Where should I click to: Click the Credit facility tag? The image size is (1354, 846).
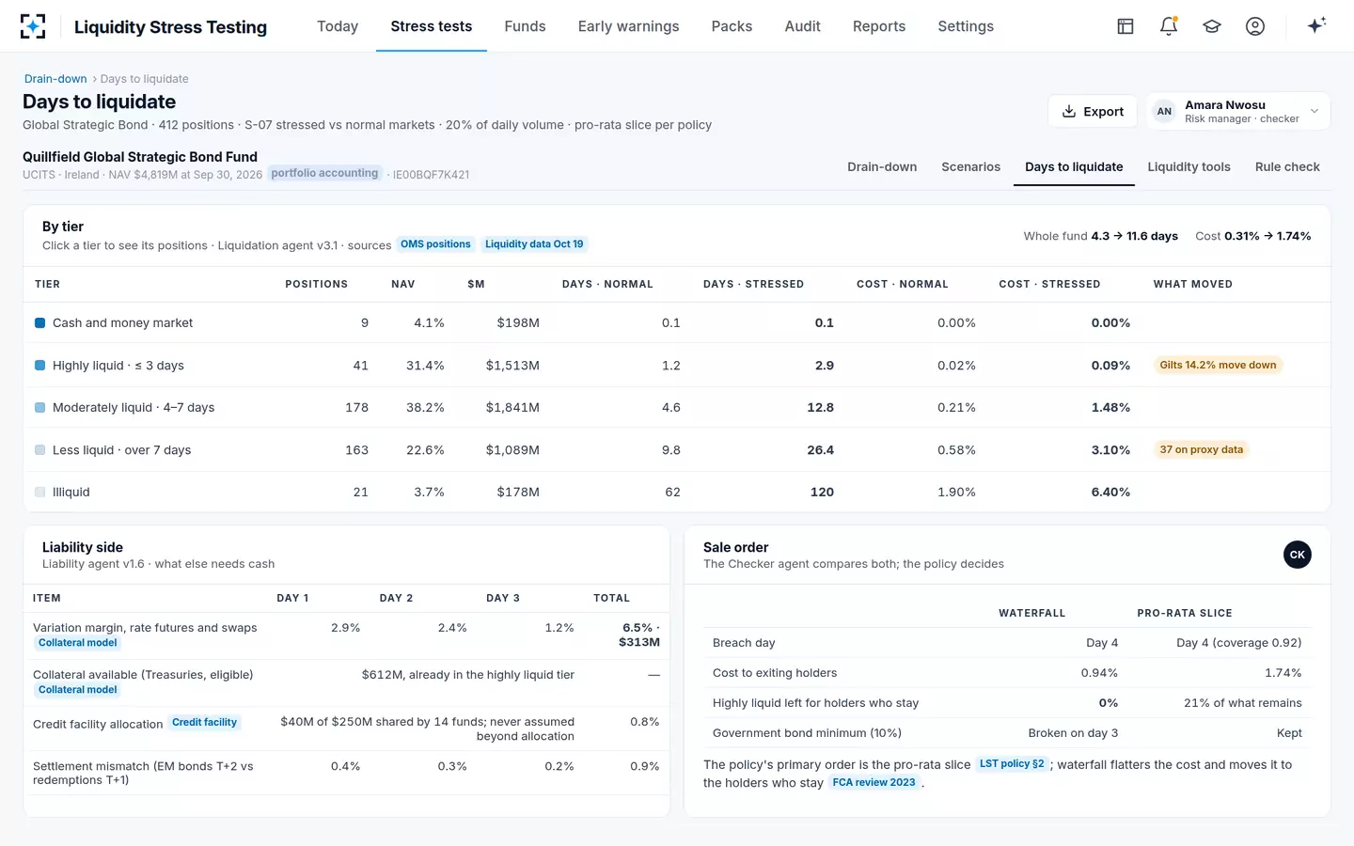204,723
